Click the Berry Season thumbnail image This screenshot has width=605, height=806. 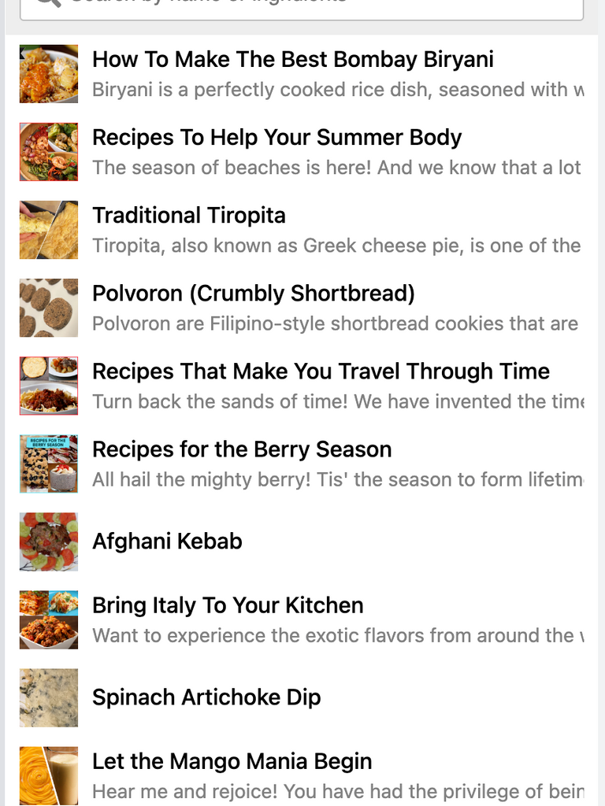49,464
